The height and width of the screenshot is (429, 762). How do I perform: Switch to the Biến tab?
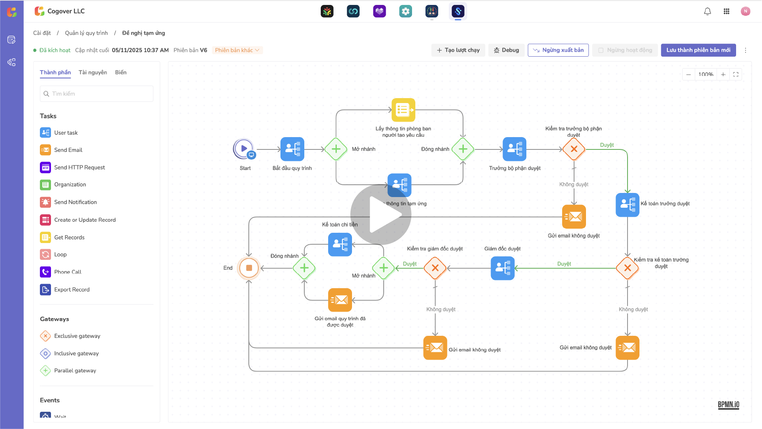point(120,72)
